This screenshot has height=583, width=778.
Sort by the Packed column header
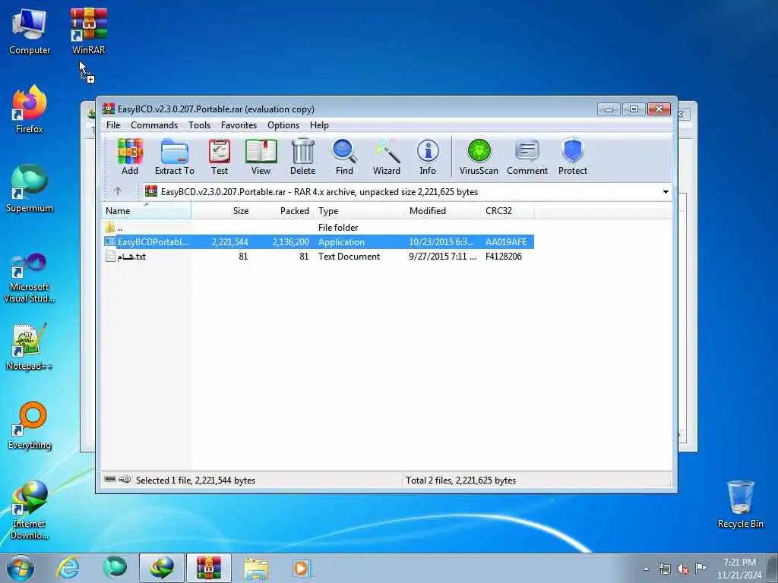click(283, 211)
